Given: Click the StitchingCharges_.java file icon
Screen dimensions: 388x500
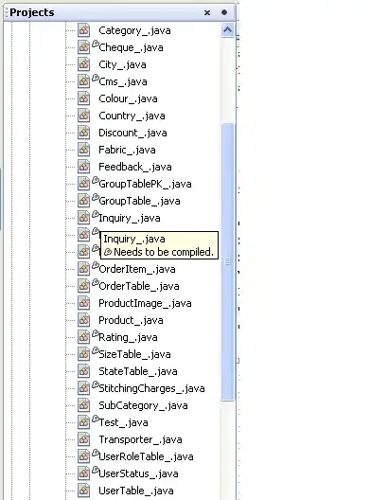Looking at the screenshot, I should 84,388.
